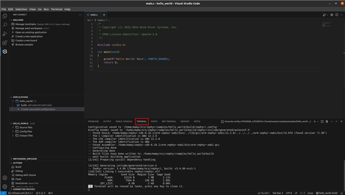Select the nRF Connect activity bar icon
This screenshot has width=345, height=195.
tap(5, 52)
